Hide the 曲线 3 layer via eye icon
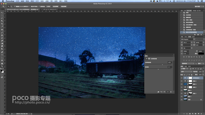The image size is (205, 115). point(181,81)
